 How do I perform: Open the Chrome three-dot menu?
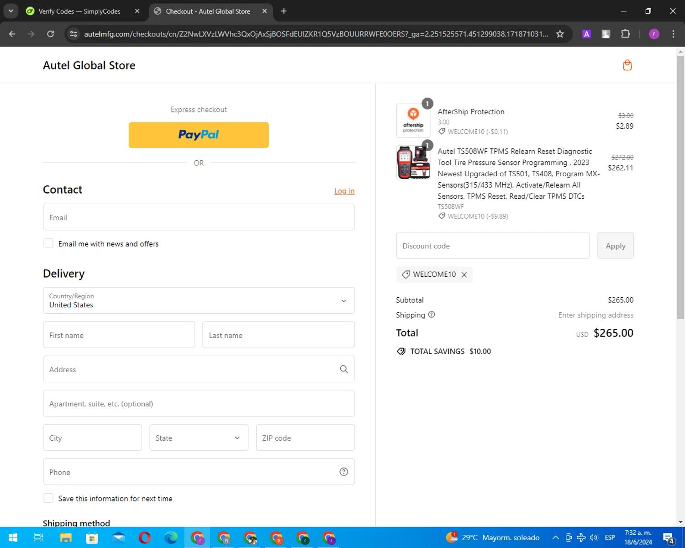(x=673, y=34)
